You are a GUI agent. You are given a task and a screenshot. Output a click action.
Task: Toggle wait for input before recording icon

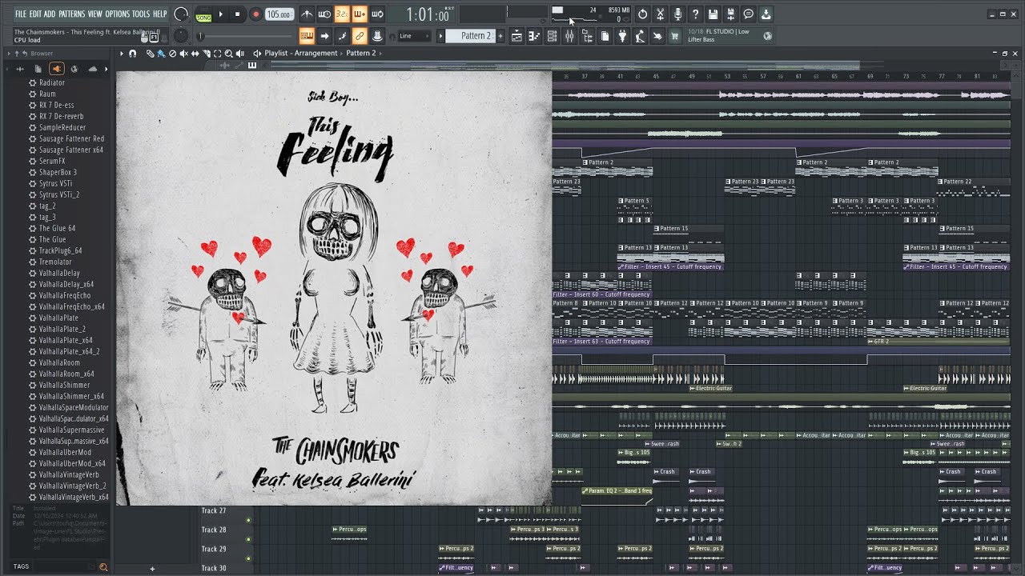click(x=324, y=14)
